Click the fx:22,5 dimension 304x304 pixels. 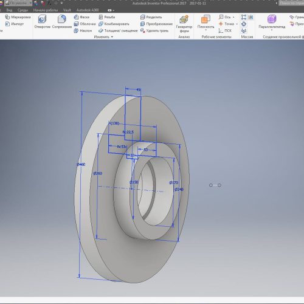point(128,132)
